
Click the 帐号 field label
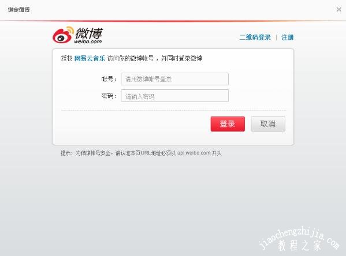pyautogui.click(x=109, y=79)
